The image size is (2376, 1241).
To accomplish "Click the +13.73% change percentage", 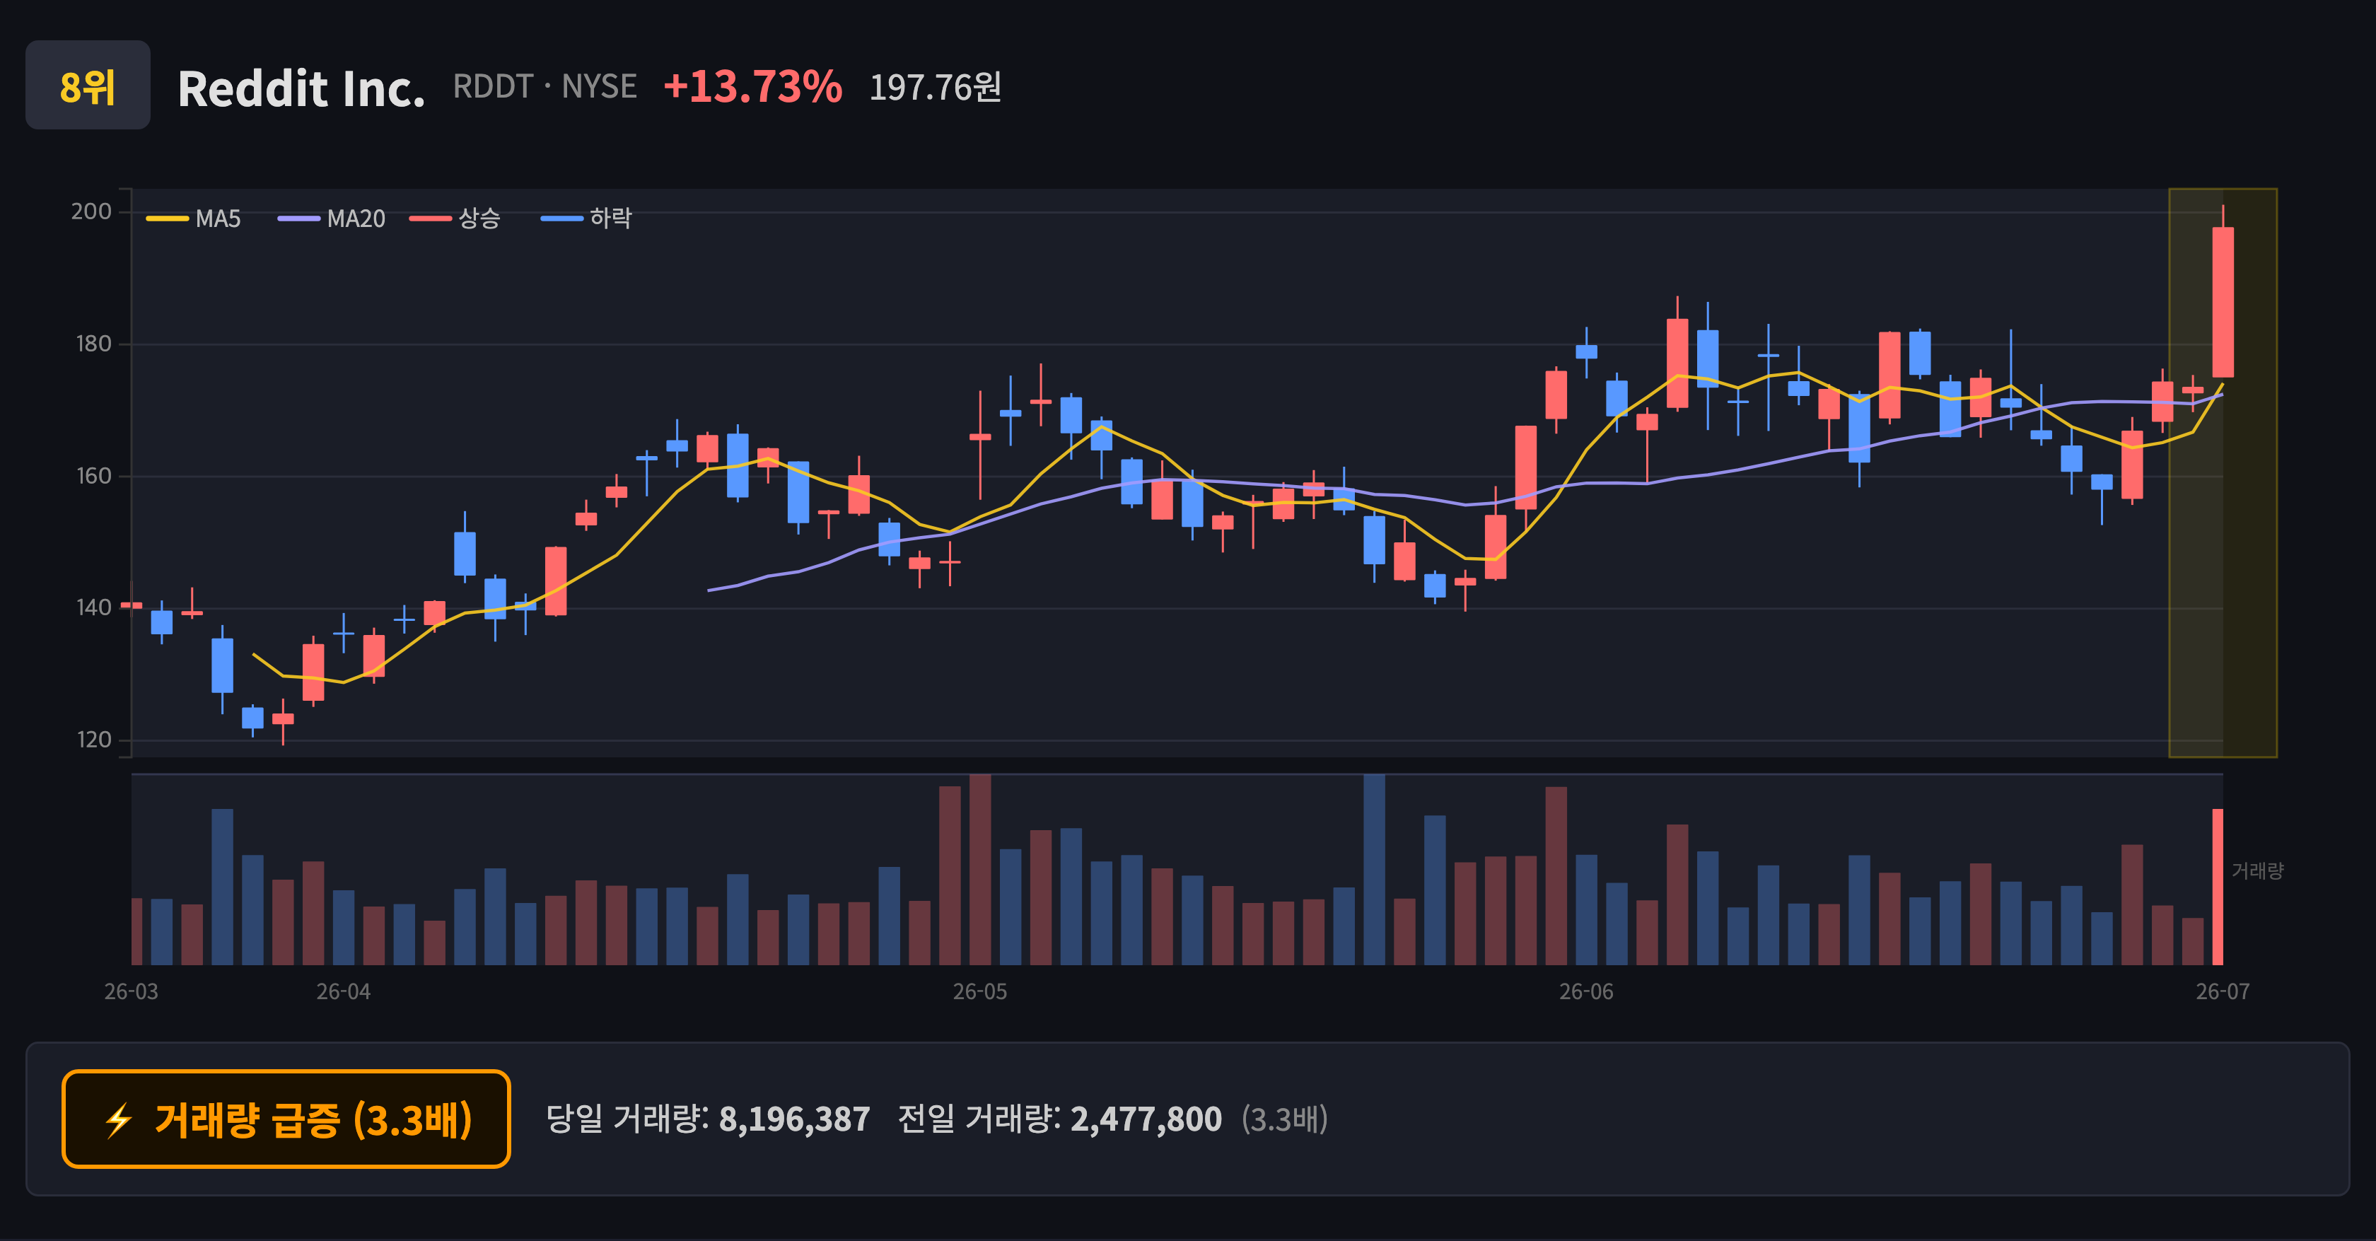I will point(752,87).
